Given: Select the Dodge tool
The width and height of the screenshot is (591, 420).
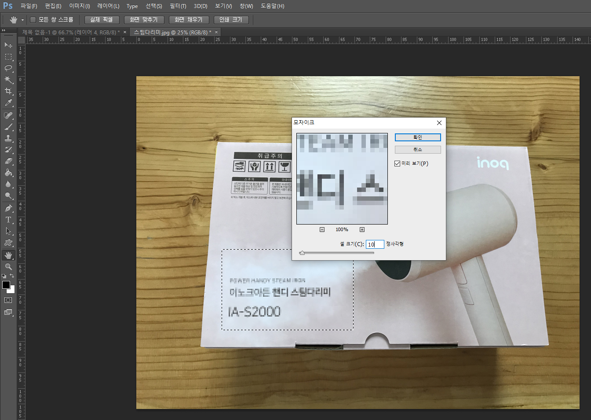Looking at the screenshot, I should coord(8,195).
